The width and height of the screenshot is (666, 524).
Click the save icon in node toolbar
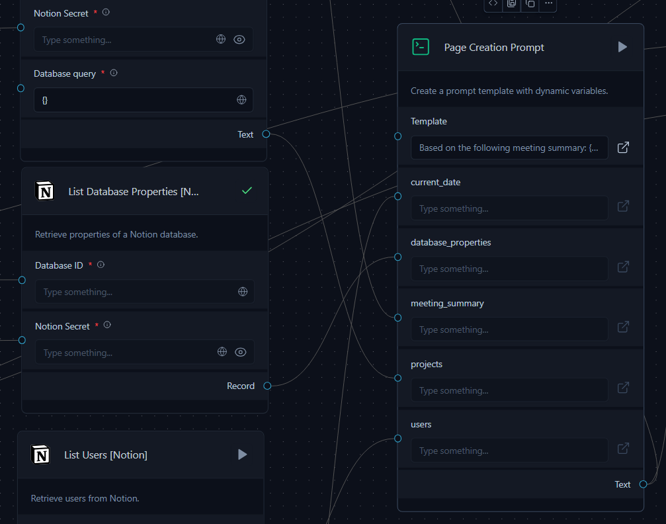(511, 3)
